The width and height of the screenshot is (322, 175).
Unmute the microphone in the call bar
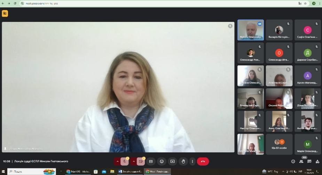[125, 161]
